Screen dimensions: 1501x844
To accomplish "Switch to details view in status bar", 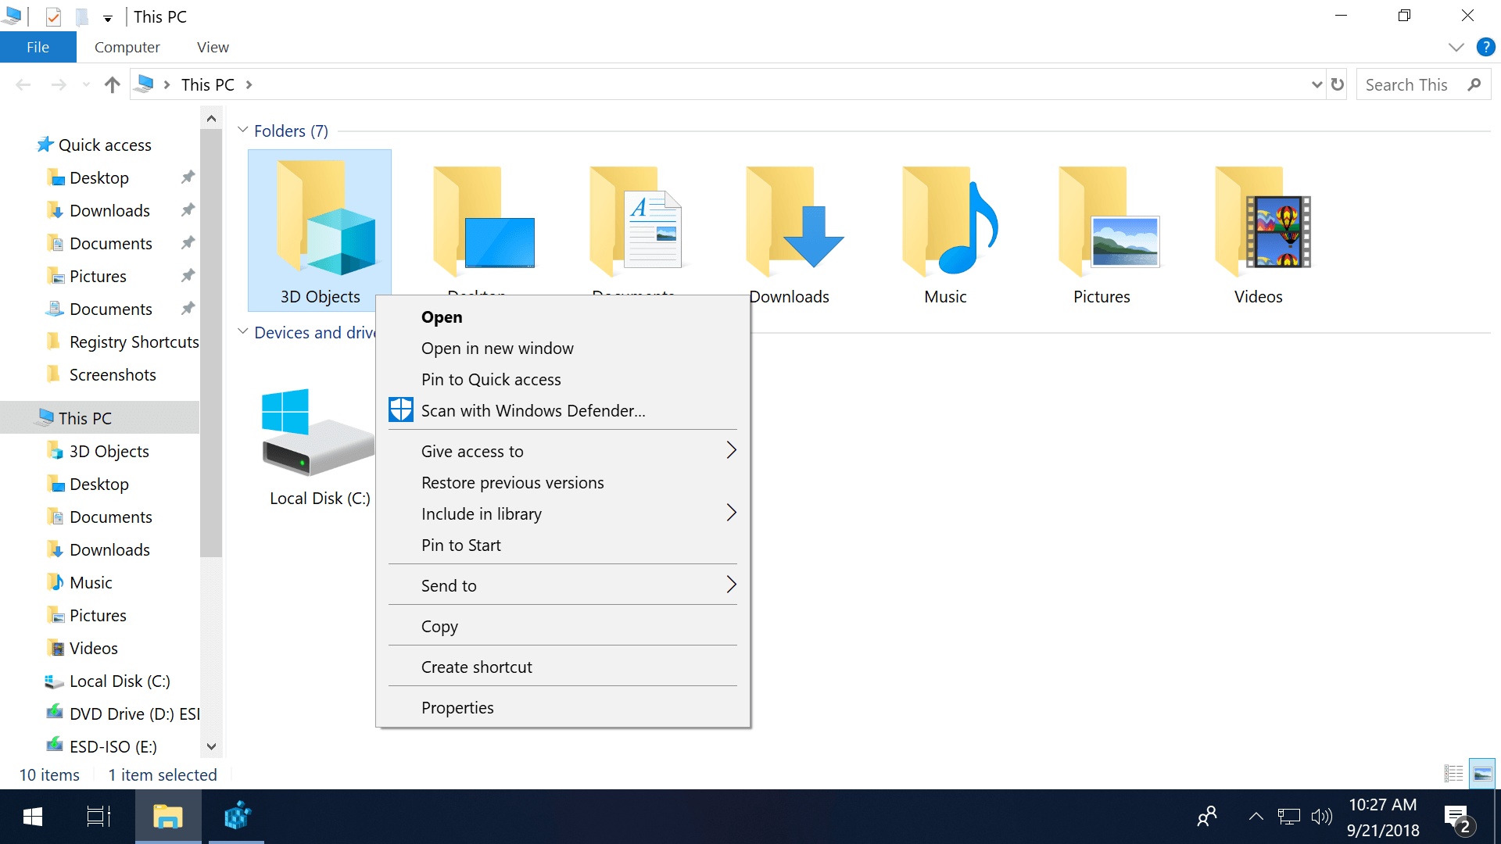I will click(1454, 773).
